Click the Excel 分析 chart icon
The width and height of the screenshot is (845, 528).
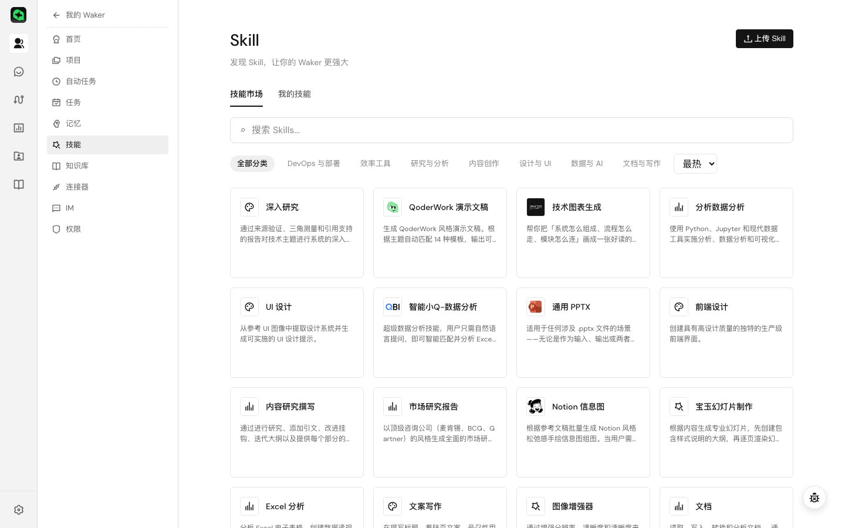249,506
